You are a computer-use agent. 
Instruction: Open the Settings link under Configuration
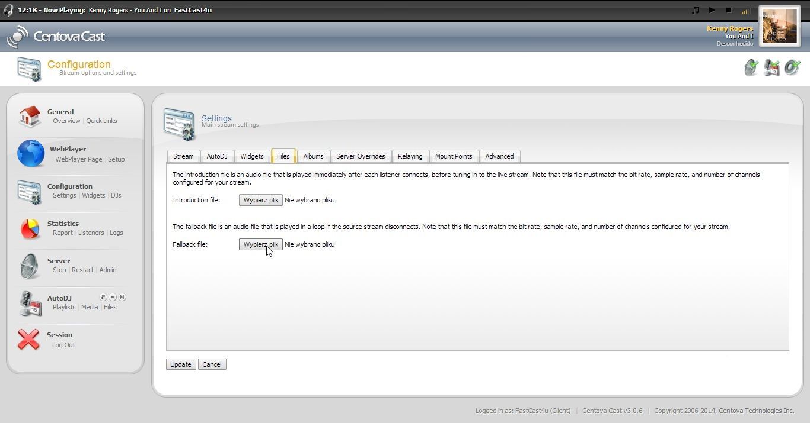point(65,195)
